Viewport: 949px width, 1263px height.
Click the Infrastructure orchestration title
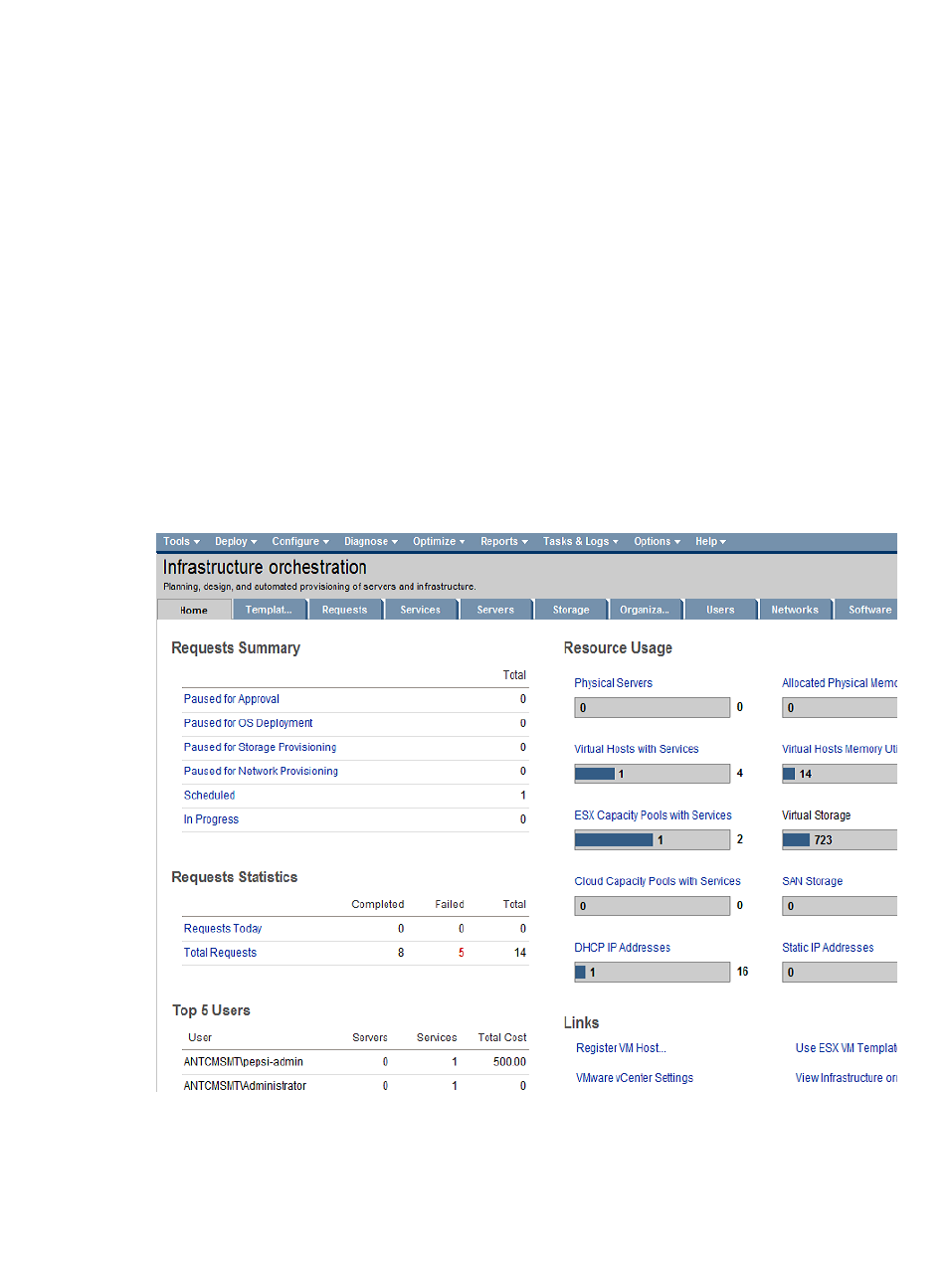coord(265,568)
